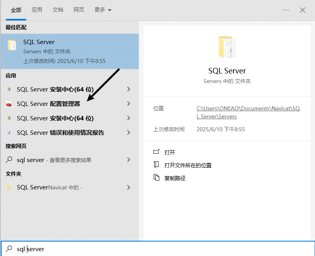Click the search box containing "sql server"
Viewport: 315px width, 256px height.
click(x=161, y=249)
